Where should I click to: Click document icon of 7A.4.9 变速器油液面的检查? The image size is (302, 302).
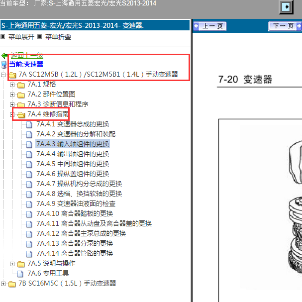pos(29,204)
